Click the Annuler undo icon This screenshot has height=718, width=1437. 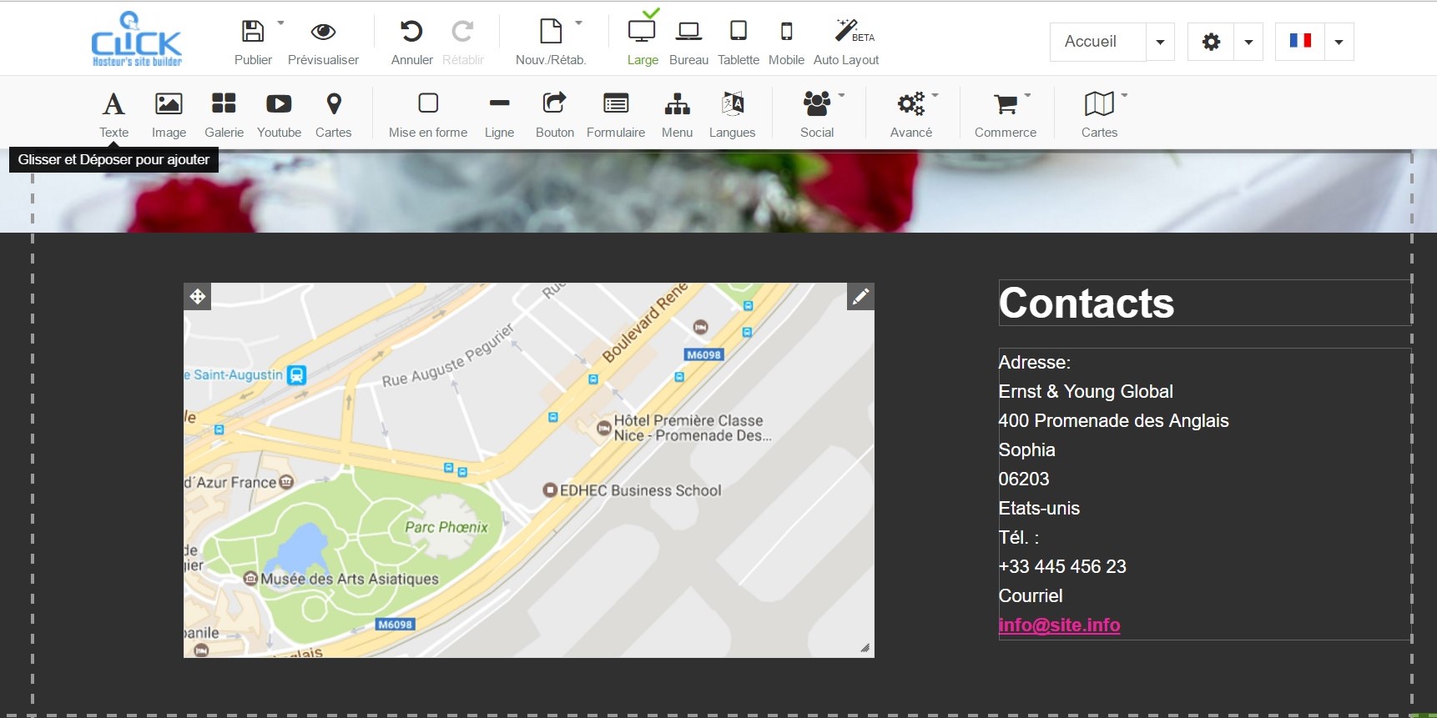(x=411, y=32)
